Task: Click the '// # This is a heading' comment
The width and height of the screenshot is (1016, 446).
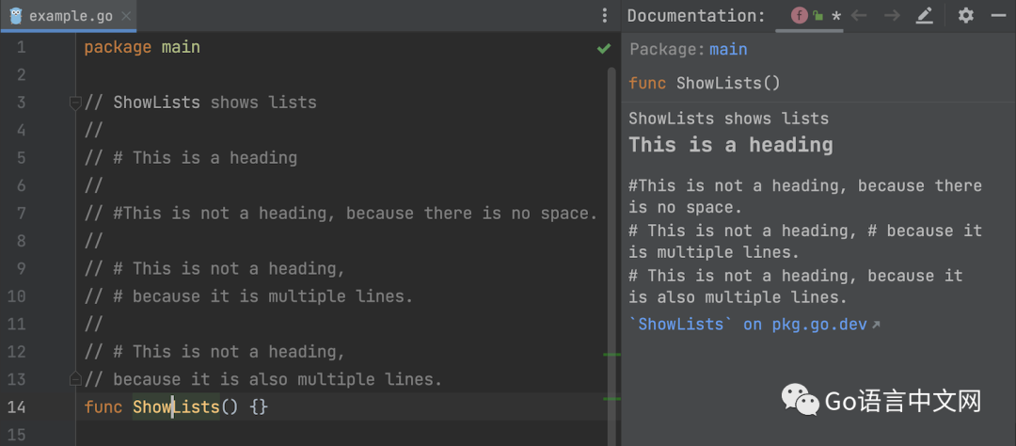Action: (x=191, y=157)
